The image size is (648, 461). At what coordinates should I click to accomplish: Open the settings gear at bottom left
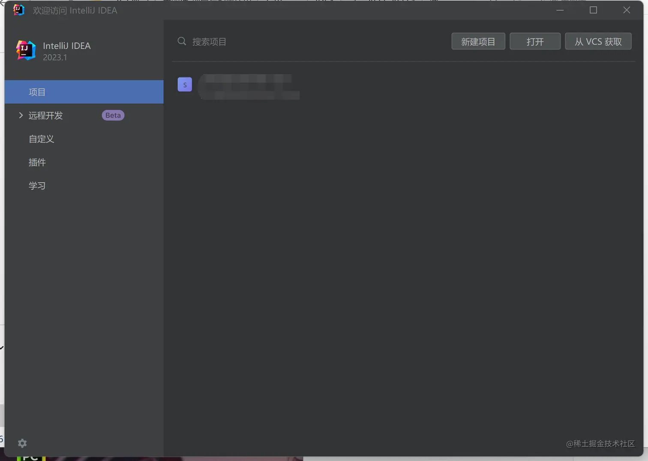click(x=22, y=443)
